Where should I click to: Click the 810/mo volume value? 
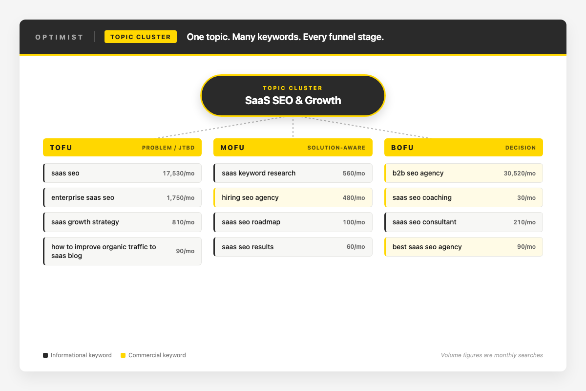pos(183,222)
